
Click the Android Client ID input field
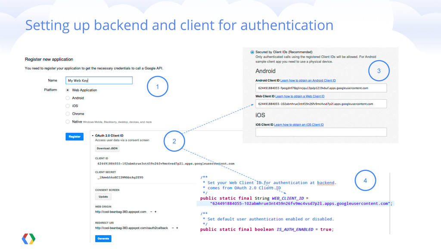pyautogui.click(x=321, y=88)
